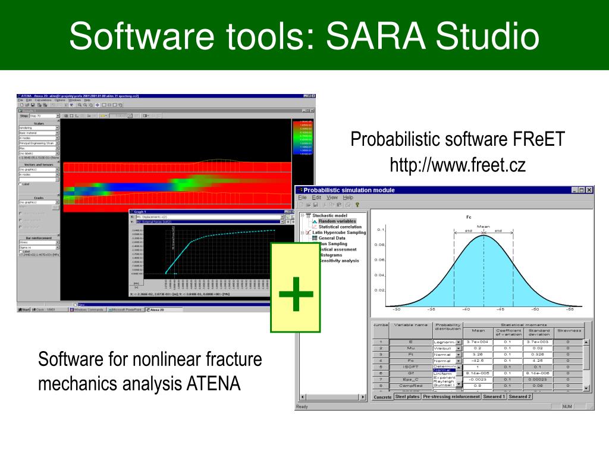Viewport: 609px width, 457px height.
Task: Click Atena 2D taskbar button
Action: [x=164, y=309]
